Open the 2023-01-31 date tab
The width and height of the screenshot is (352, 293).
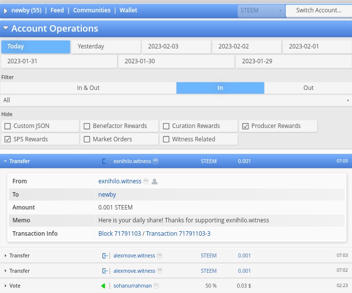[x=59, y=61]
